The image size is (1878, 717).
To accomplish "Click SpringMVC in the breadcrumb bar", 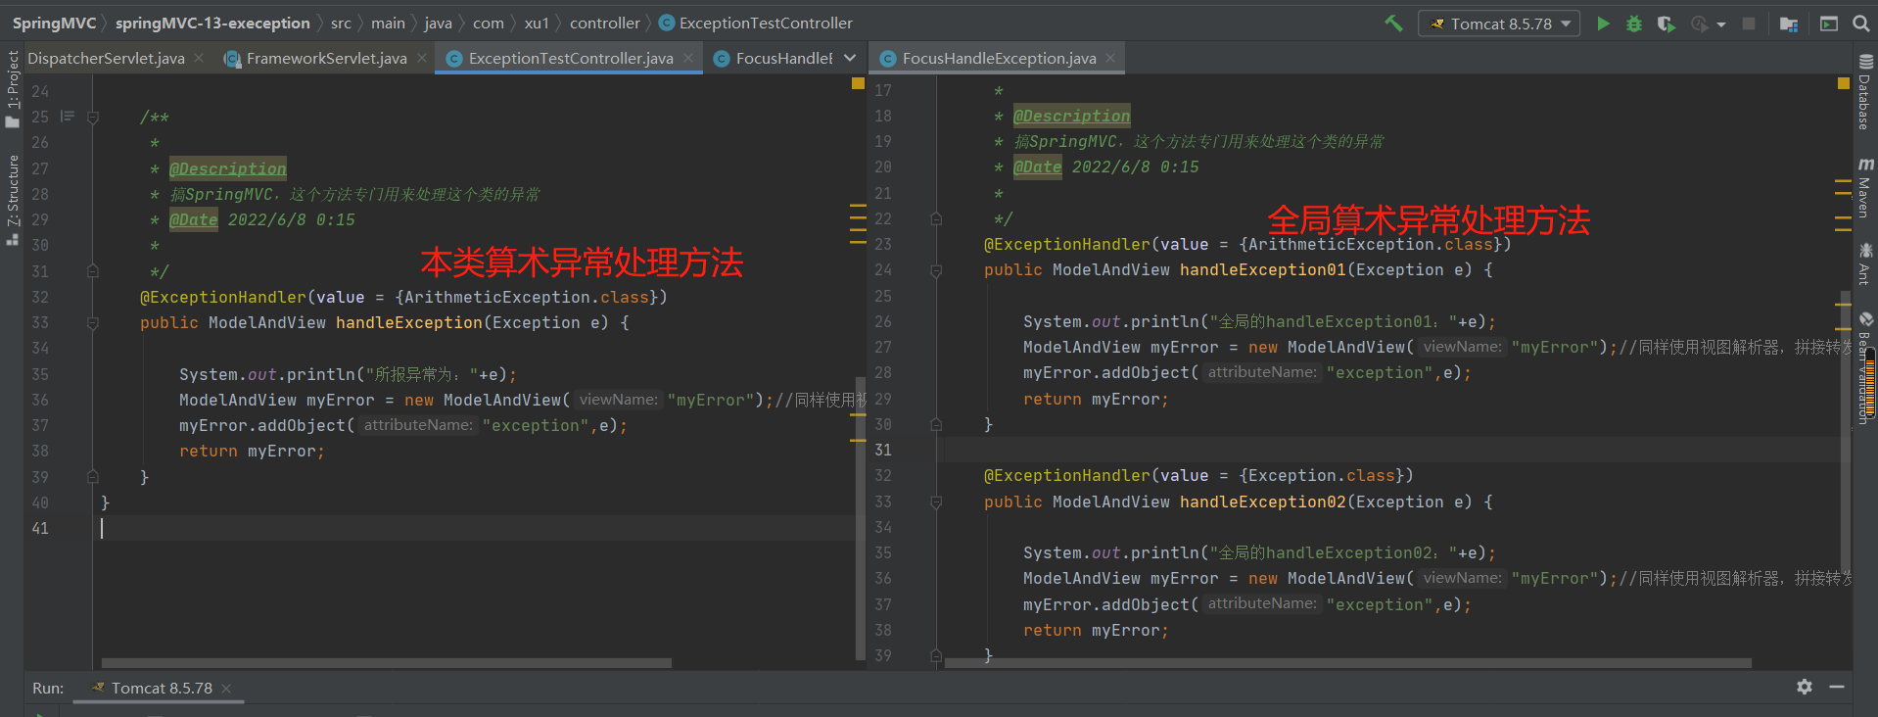I will click(x=55, y=24).
